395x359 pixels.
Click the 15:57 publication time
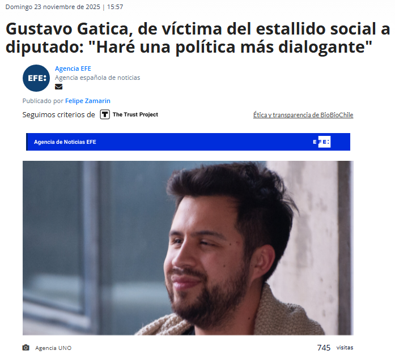115,7
